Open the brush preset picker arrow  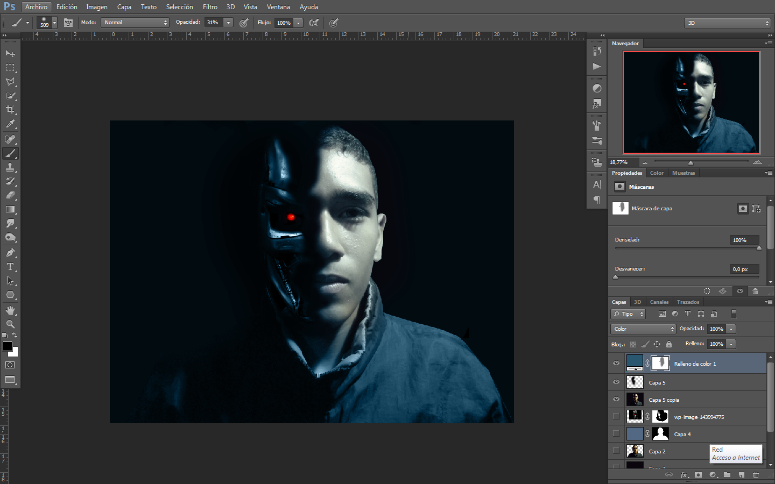54,23
